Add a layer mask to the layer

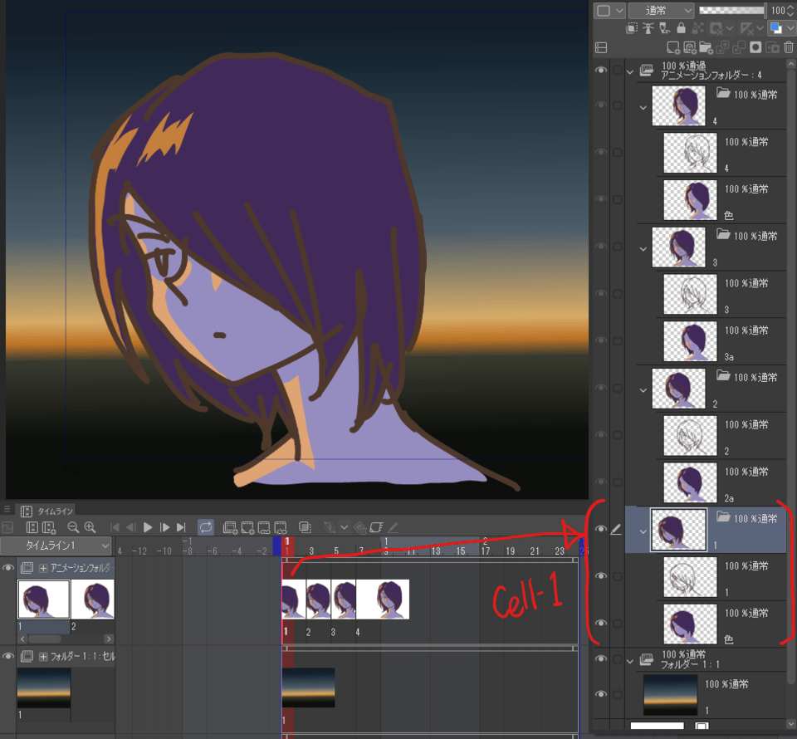[755, 47]
